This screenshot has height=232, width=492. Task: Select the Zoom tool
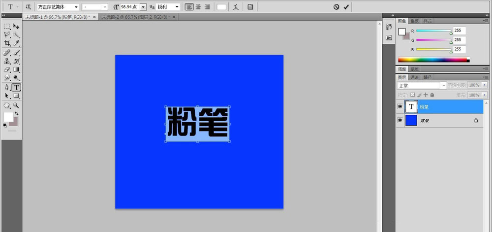[x=16, y=105]
